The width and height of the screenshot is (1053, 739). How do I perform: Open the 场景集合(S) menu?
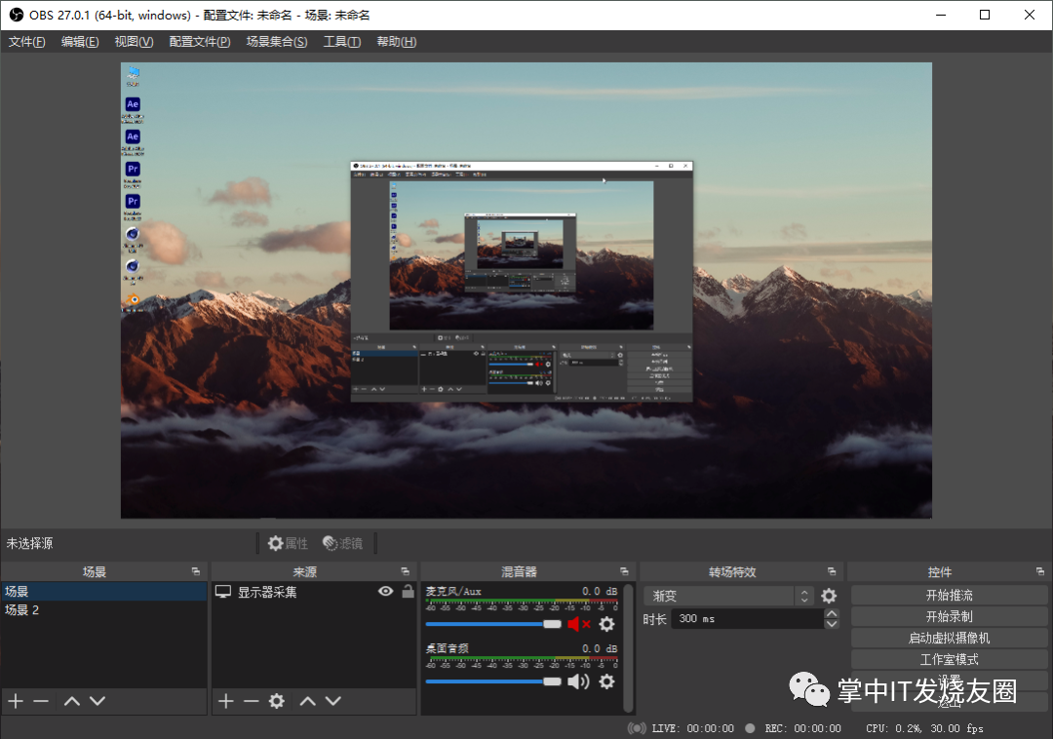(277, 42)
